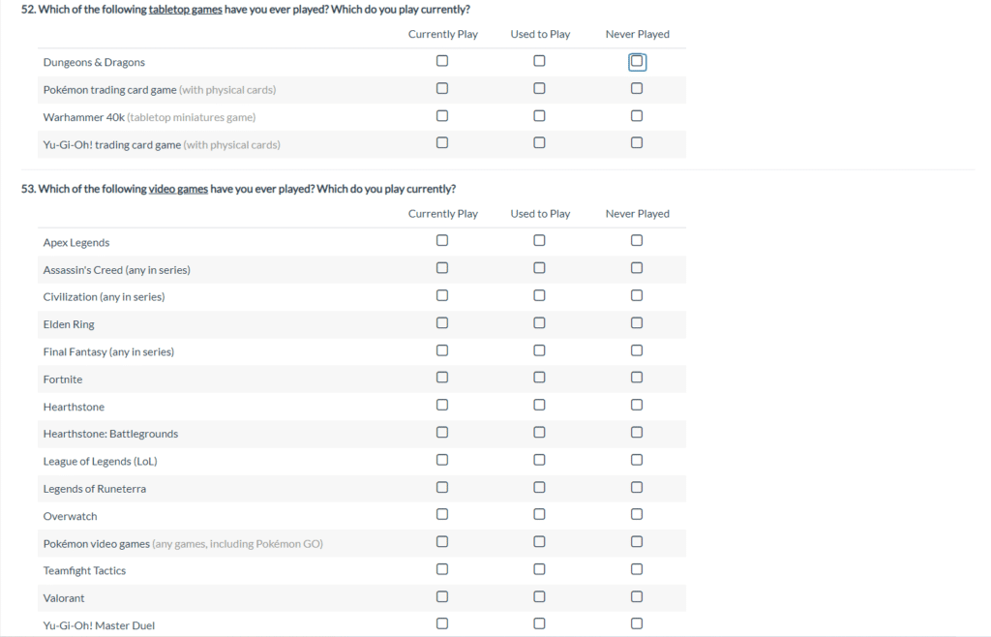Check Never Played for Civilization
Screen dimensions: 991x637
[637, 295]
